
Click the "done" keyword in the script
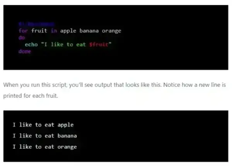point(24,52)
